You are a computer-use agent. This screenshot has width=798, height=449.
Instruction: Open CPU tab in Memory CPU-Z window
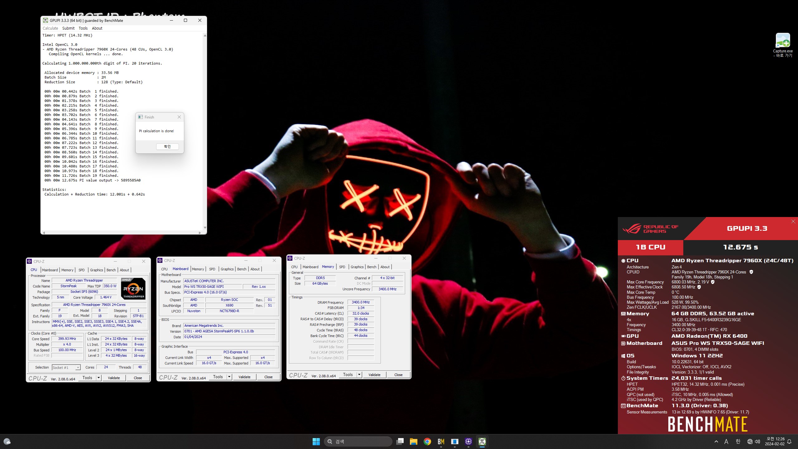[294, 267]
